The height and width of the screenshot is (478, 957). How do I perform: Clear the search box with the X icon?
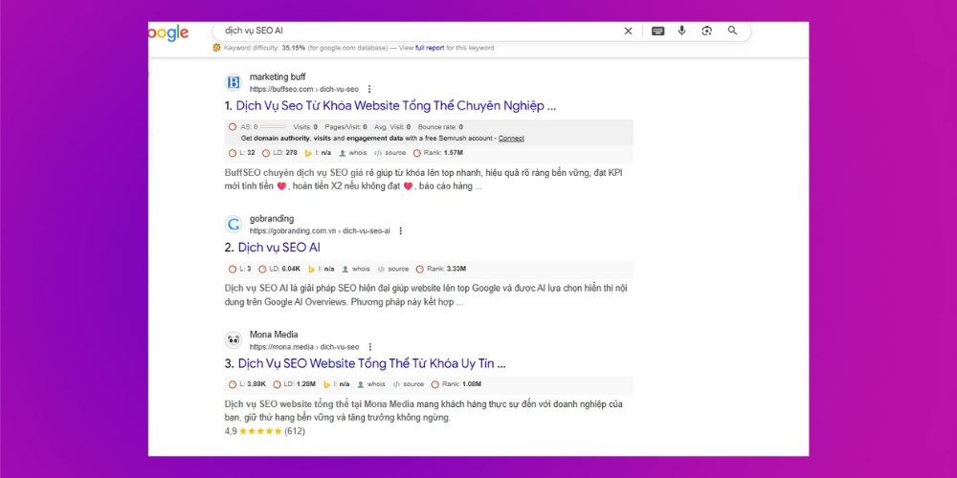(x=628, y=31)
